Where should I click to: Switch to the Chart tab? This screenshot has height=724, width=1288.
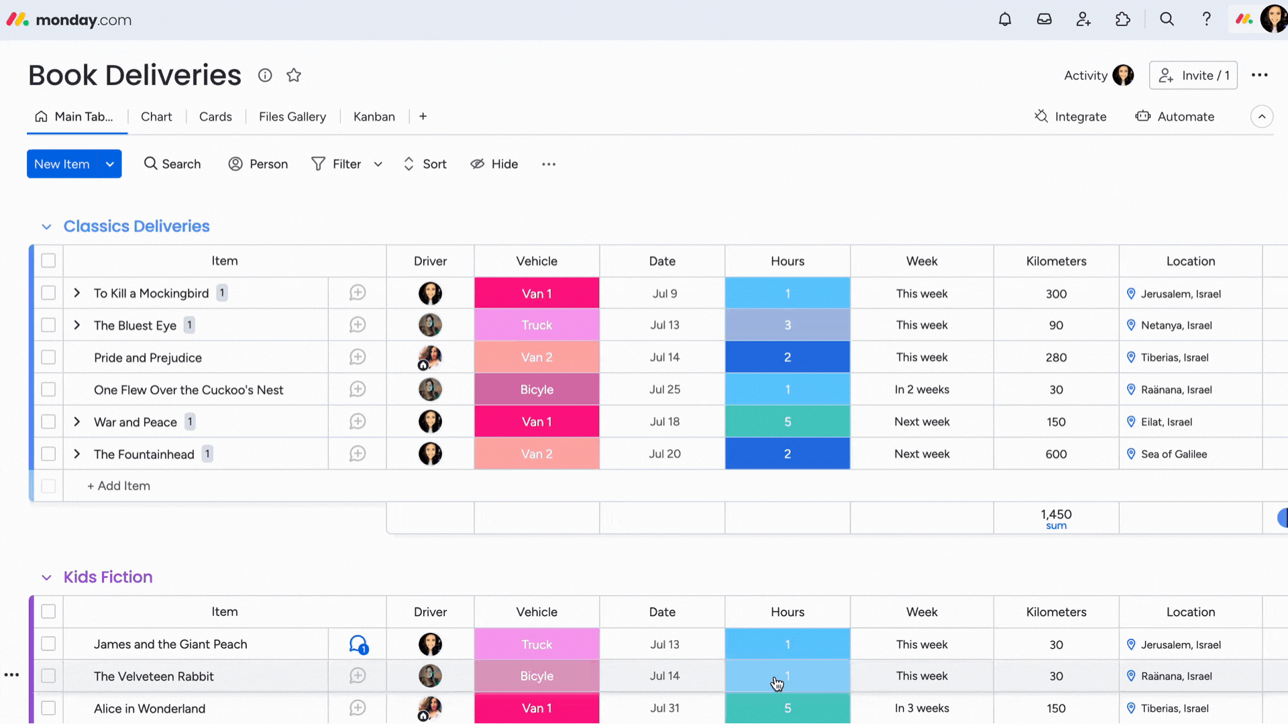coord(156,116)
